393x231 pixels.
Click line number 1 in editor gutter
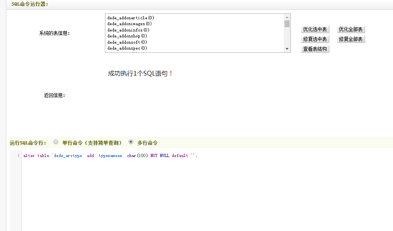point(18,156)
